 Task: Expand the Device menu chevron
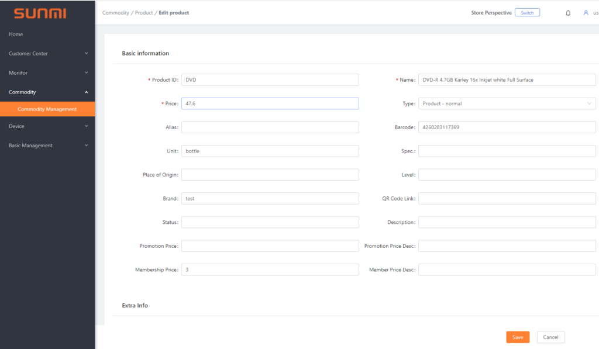(x=87, y=126)
